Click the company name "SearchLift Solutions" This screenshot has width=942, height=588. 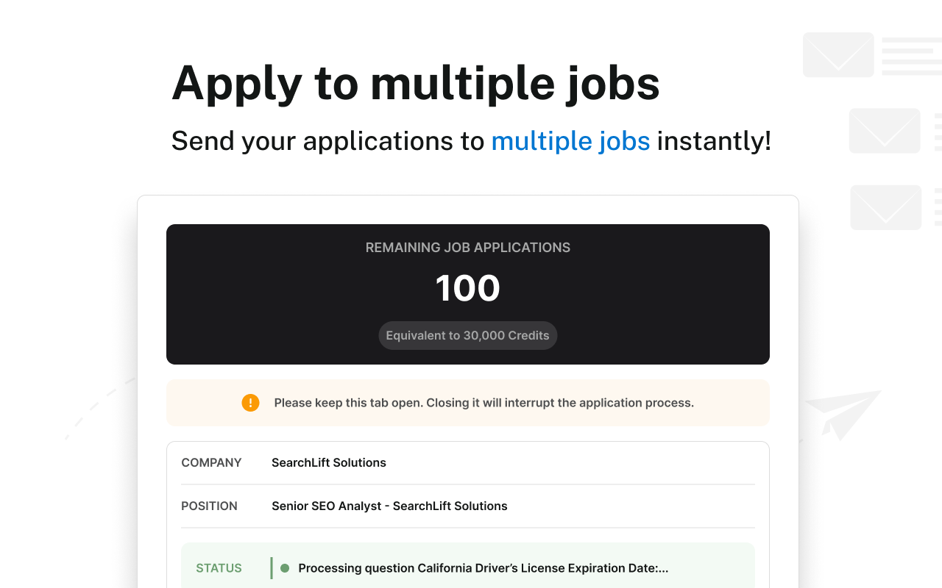coord(329,462)
